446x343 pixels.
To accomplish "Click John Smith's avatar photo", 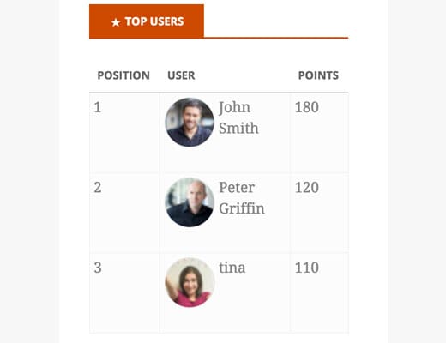I will pyautogui.click(x=190, y=123).
